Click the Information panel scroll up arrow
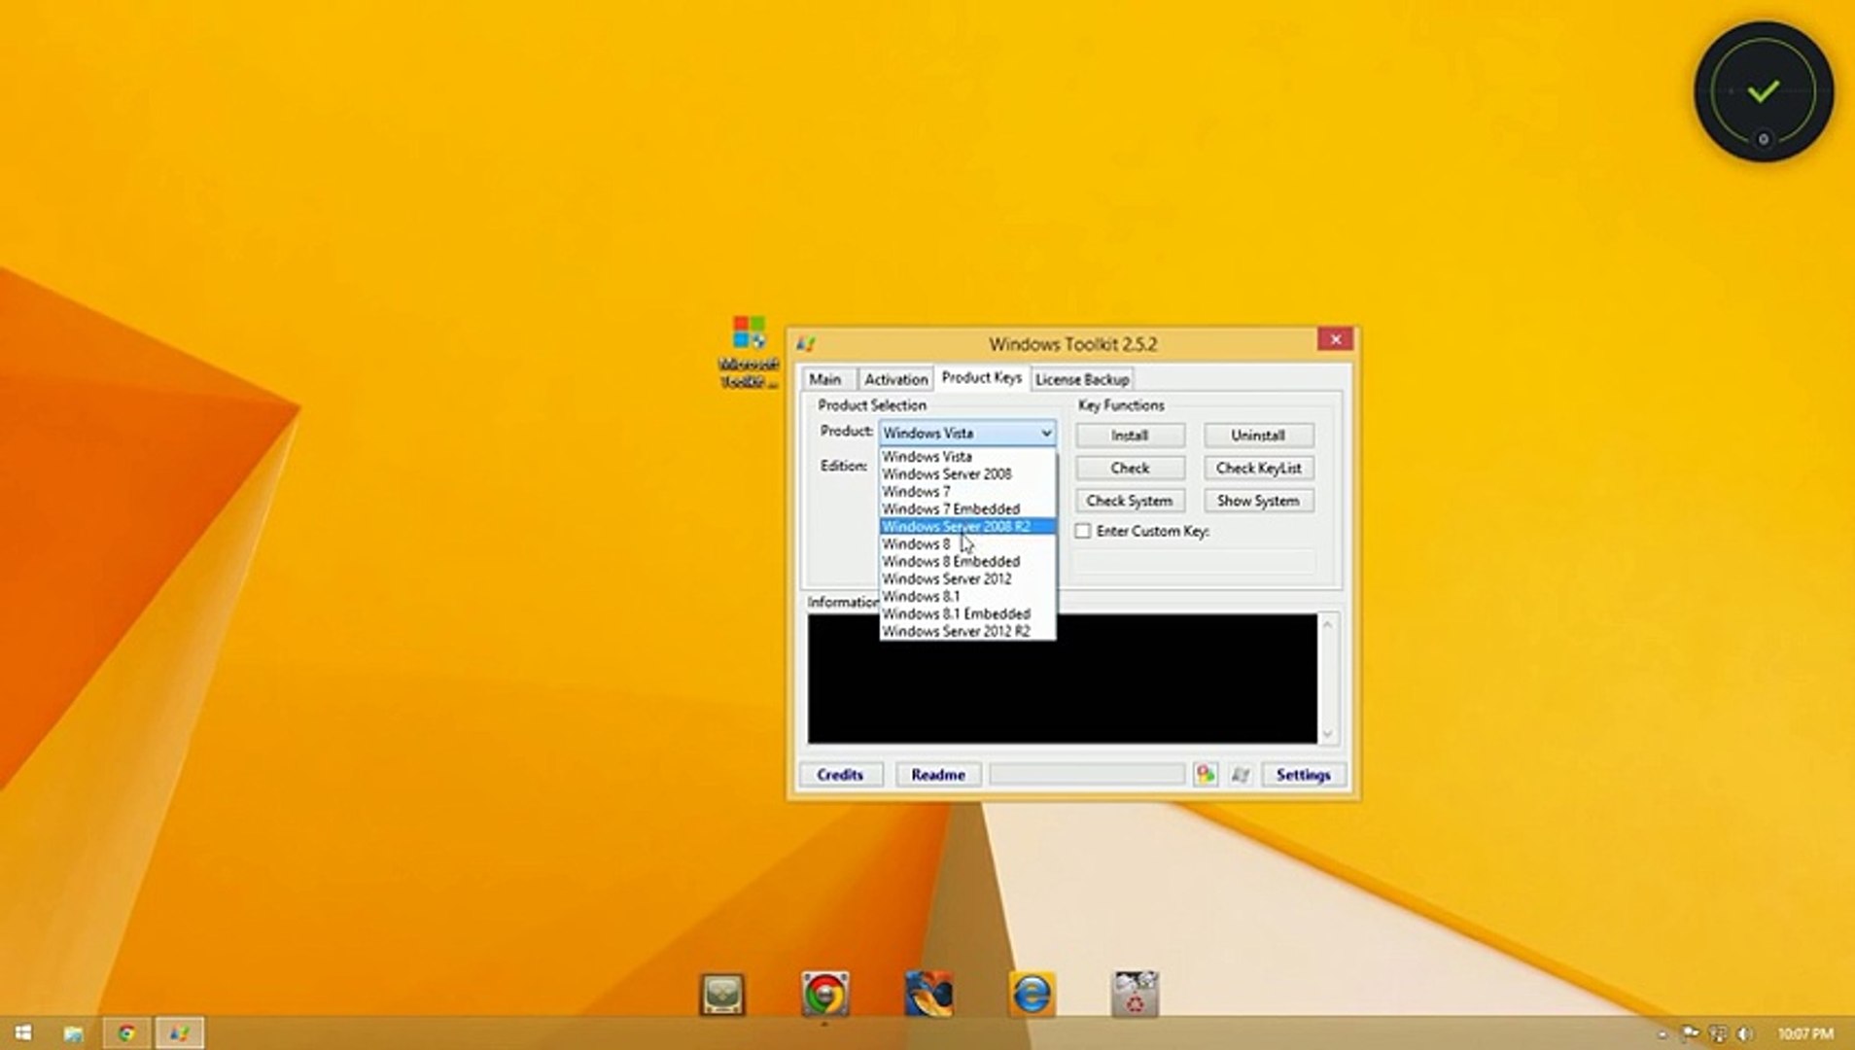1855x1050 pixels. (1328, 624)
